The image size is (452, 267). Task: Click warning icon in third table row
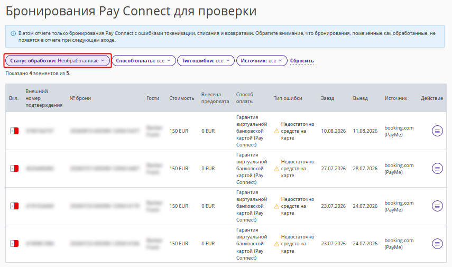[x=276, y=206]
